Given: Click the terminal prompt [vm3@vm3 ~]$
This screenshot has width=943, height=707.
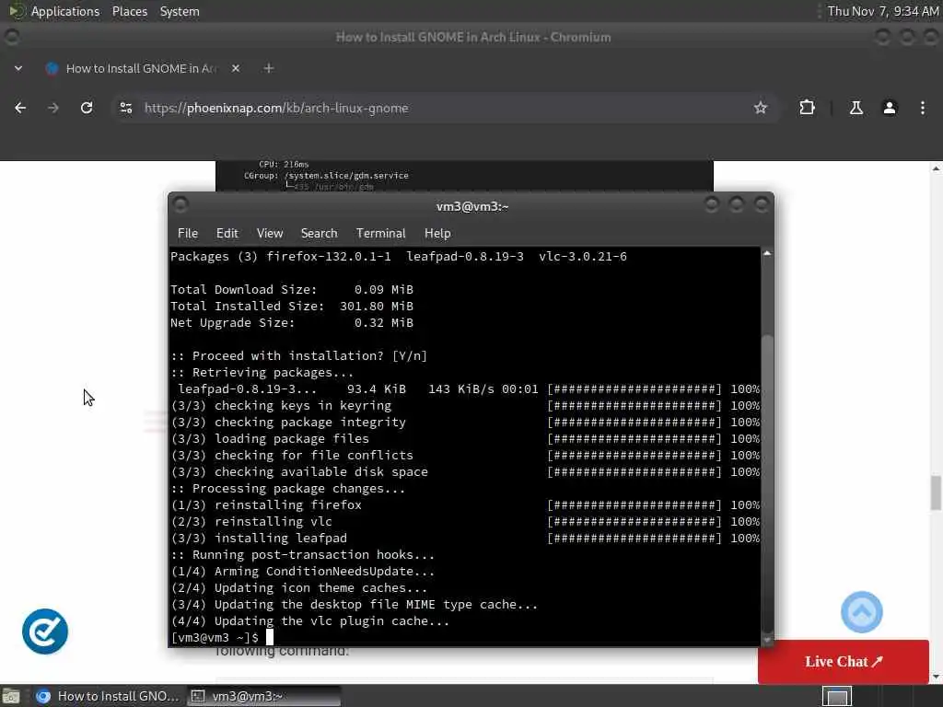Looking at the screenshot, I should 215,637.
